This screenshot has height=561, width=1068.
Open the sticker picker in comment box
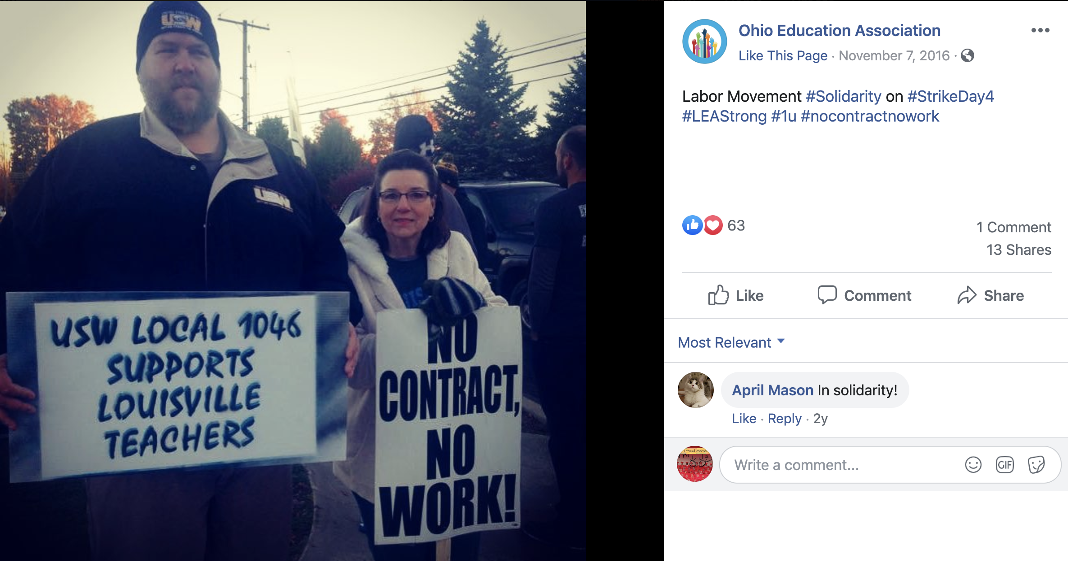[x=1036, y=465]
